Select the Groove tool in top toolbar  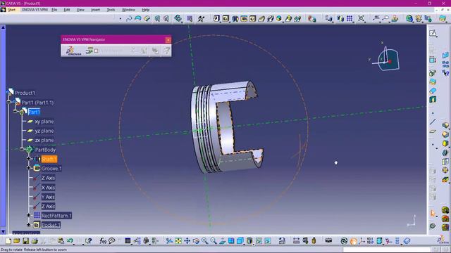(x=244, y=19)
